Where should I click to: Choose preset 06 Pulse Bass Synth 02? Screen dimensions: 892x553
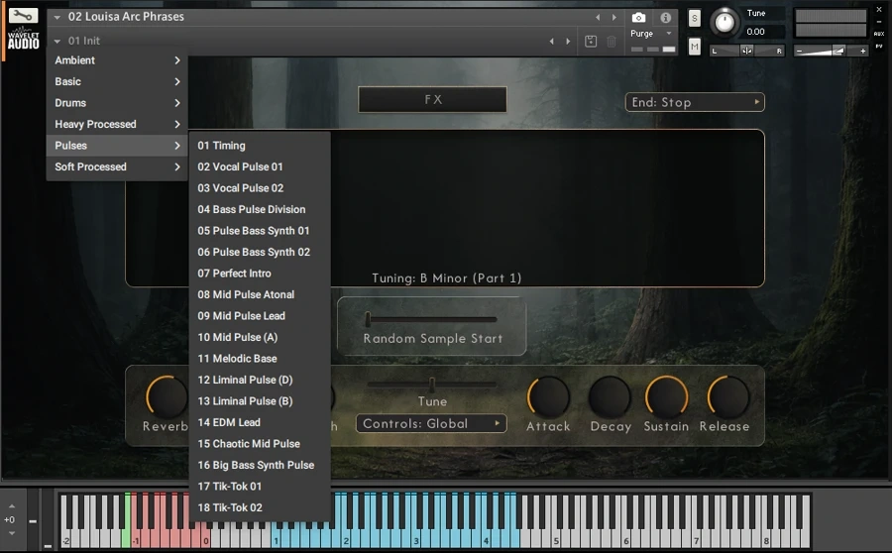(x=260, y=252)
